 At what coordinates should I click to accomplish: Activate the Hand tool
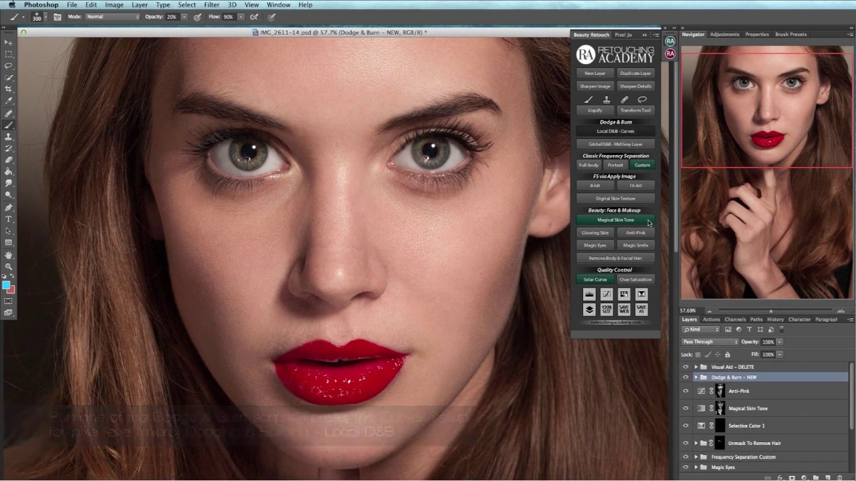[9, 255]
